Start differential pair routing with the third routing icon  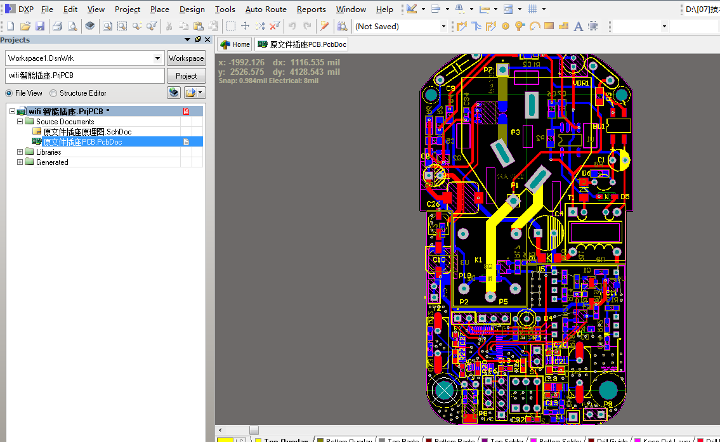point(491,27)
